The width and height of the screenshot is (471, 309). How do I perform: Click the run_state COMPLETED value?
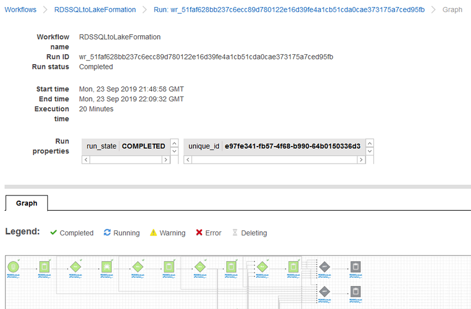[x=143, y=146]
